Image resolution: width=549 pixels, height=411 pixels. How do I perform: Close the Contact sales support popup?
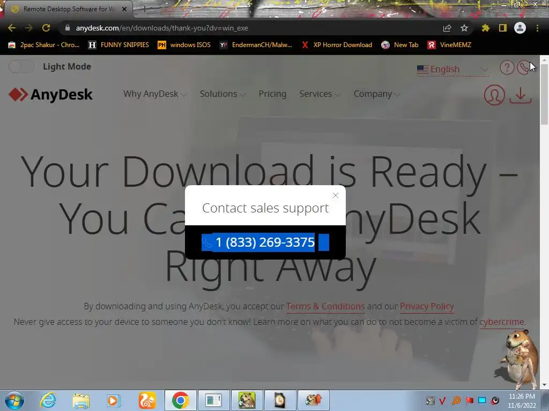[x=336, y=195]
